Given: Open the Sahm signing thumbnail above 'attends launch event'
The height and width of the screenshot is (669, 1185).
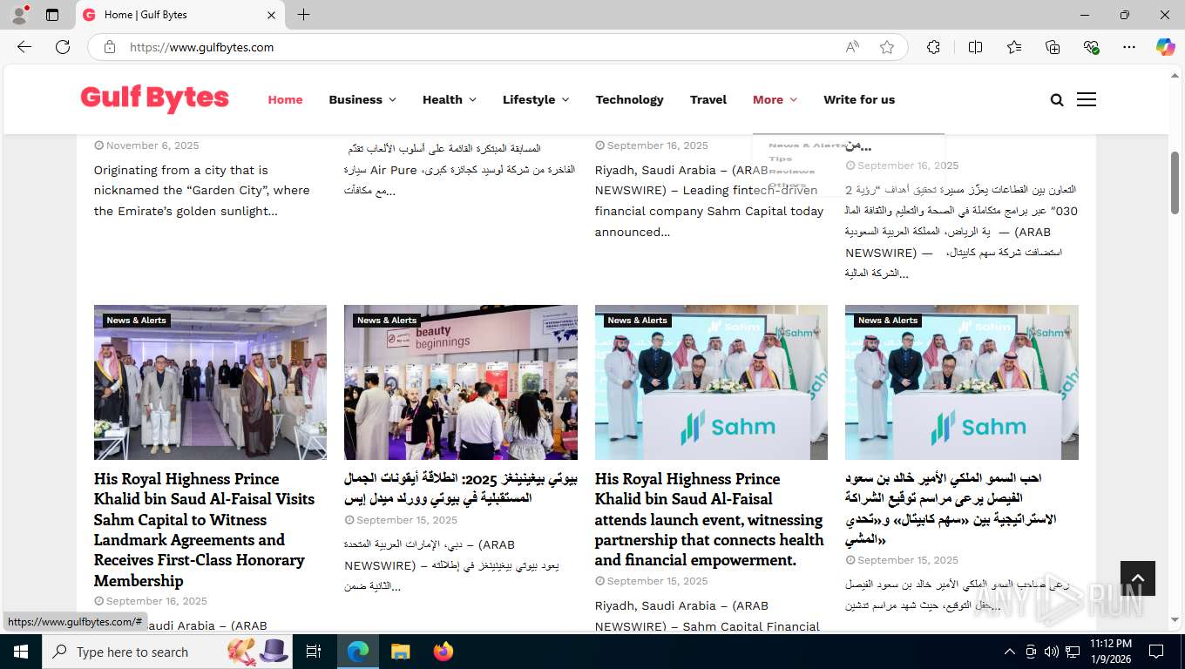Looking at the screenshot, I should (711, 382).
